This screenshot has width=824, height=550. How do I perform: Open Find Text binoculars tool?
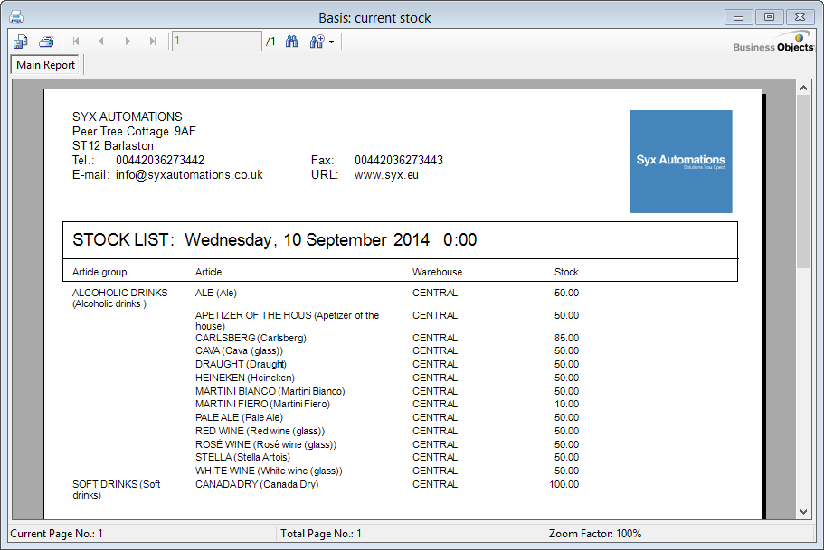pyautogui.click(x=292, y=42)
